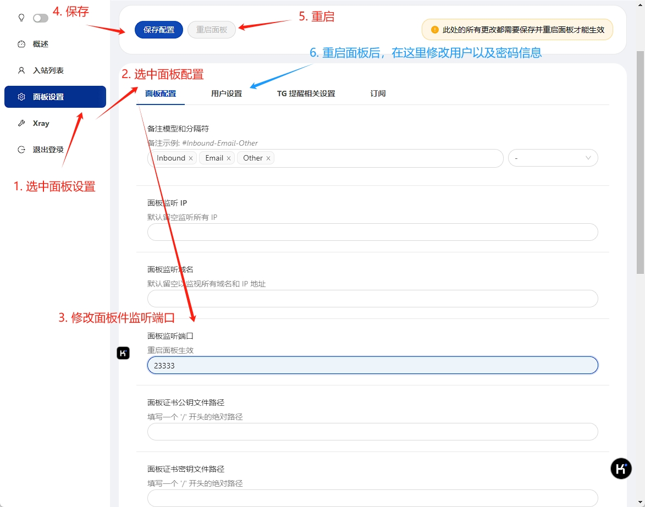Screen dimensions: 645x507
Task: Click the 重启面板 button
Action: tap(212, 30)
